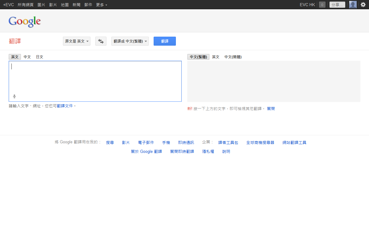The image size is (369, 229).
Task: Click the microphone voice input icon
Action: 15,96
